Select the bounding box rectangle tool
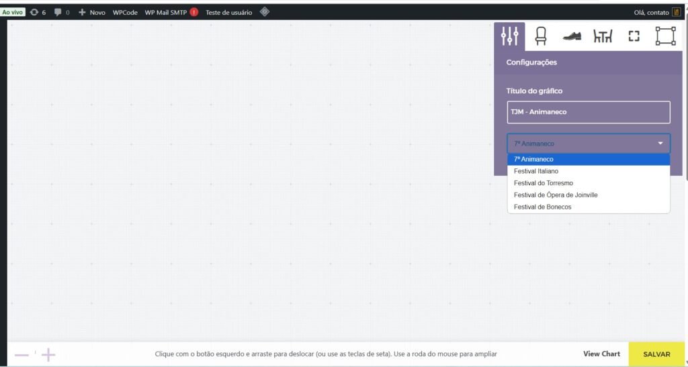The width and height of the screenshot is (688, 367). tap(665, 36)
